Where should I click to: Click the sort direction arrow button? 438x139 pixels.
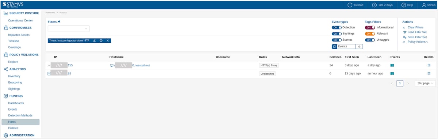tap(359, 46)
